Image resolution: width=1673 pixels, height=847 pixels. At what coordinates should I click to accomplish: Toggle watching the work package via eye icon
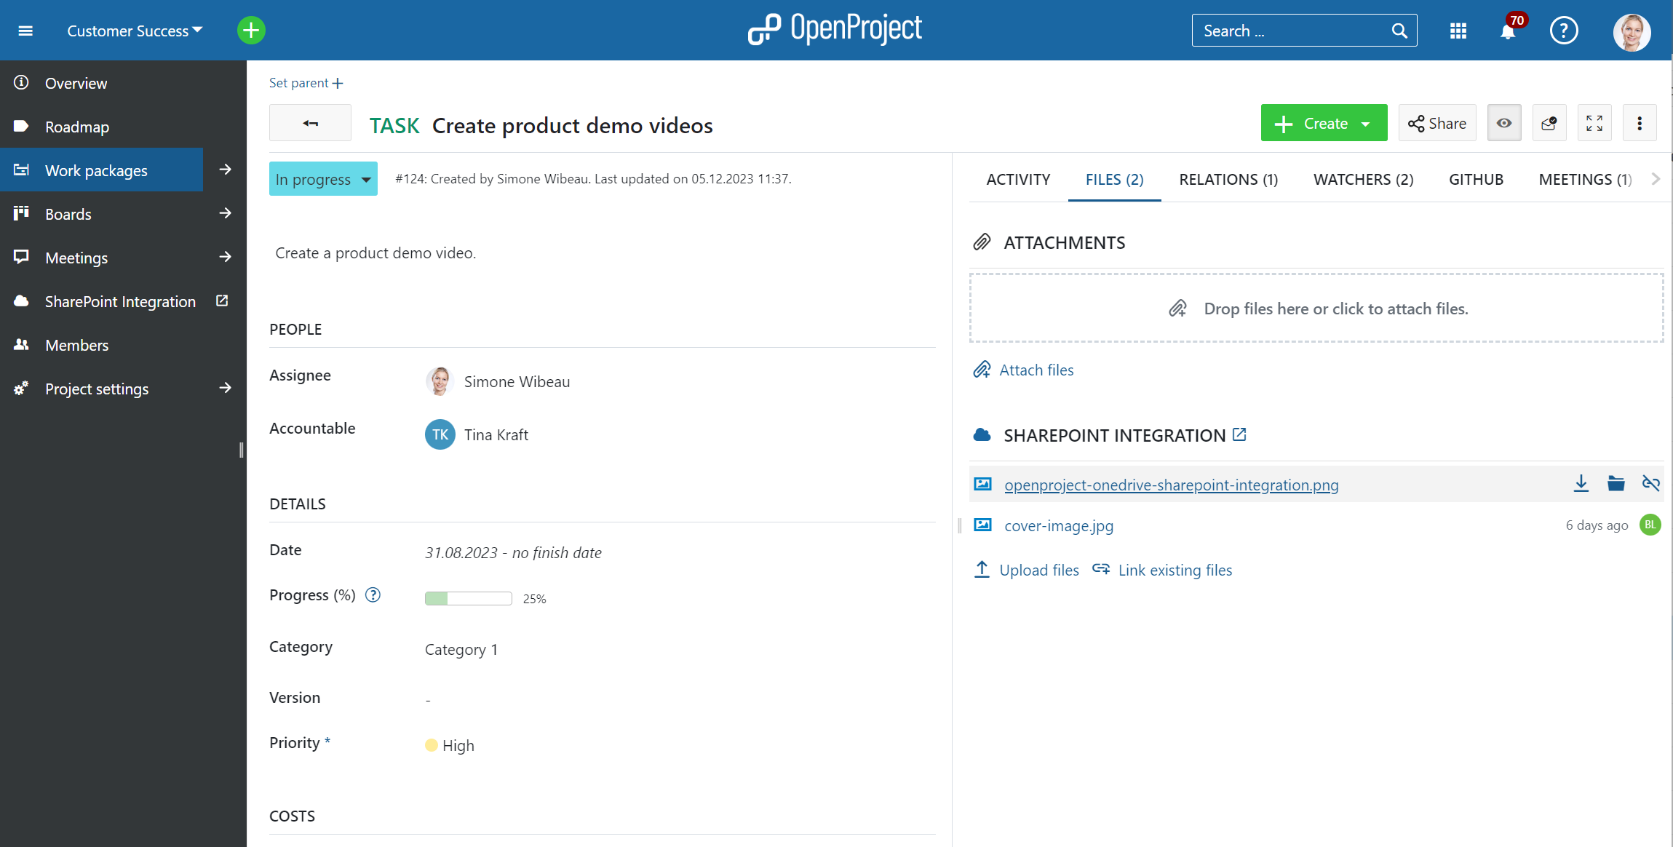coord(1504,122)
